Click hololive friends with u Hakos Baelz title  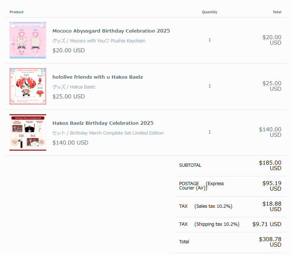pyautogui.click(x=98, y=77)
